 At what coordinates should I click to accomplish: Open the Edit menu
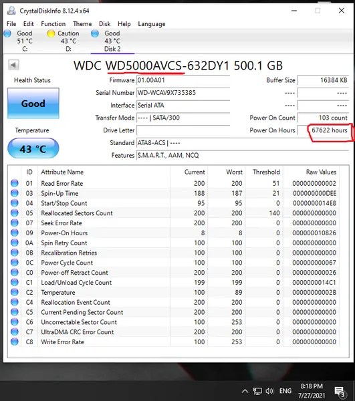point(28,24)
